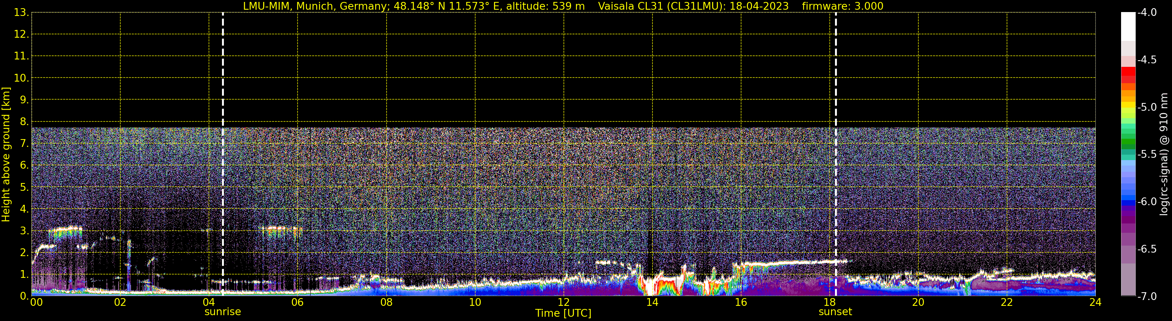1172x321 pixels.
Task: Click the '3.' height axis tick
Action: (x=24, y=231)
